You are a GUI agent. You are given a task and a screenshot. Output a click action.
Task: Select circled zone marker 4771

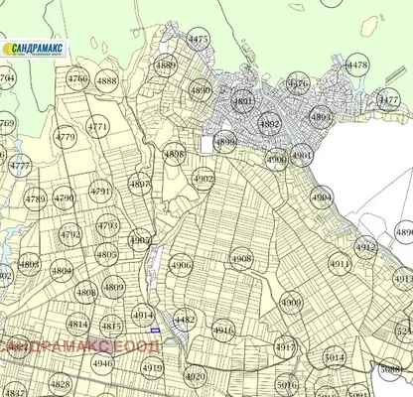coord(98,127)
